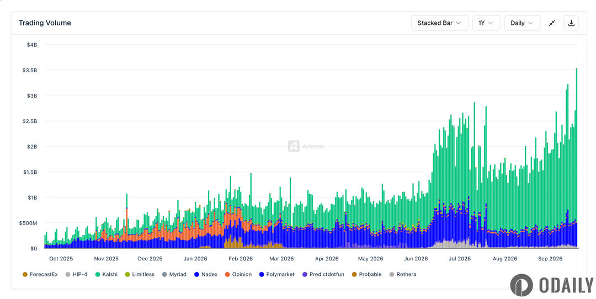Toggle HIP-4 series in the legend
596x299 pixels.
coord(76,274)
